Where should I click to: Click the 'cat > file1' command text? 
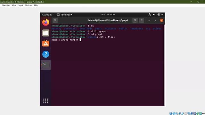107,37
